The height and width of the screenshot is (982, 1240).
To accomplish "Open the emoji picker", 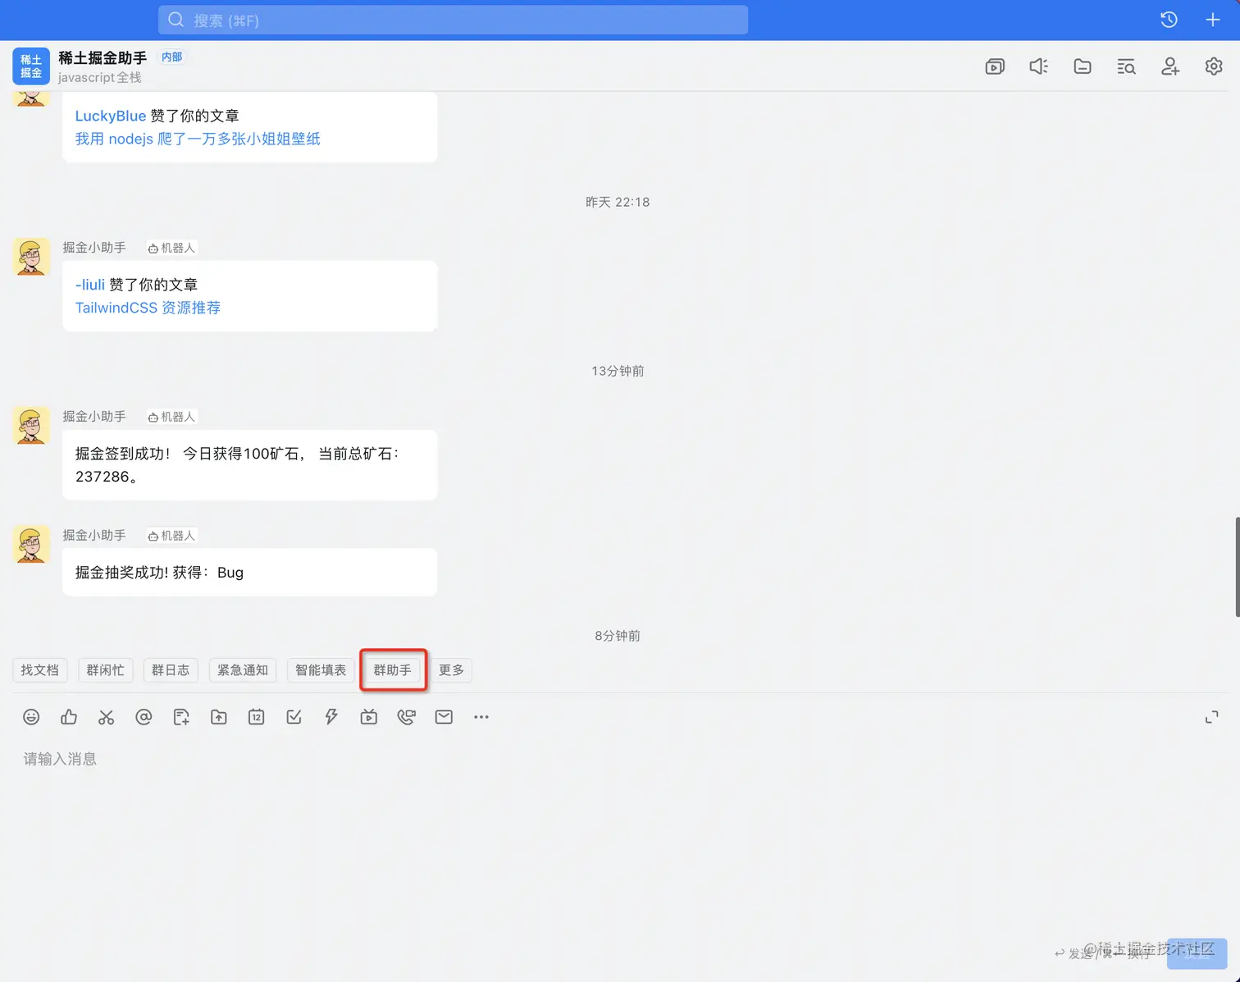I will pos(31,717).
